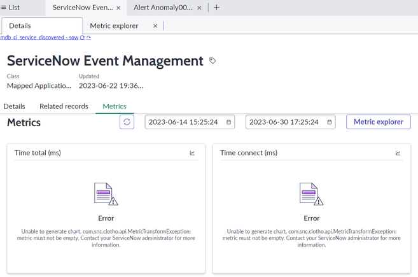Click Time total (ms) card title

pyautogui.click(x=38, y=153)
